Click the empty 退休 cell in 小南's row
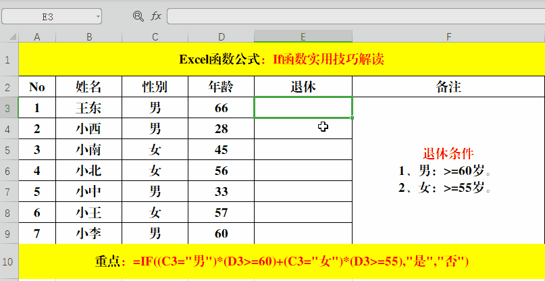 coord(303,149)
